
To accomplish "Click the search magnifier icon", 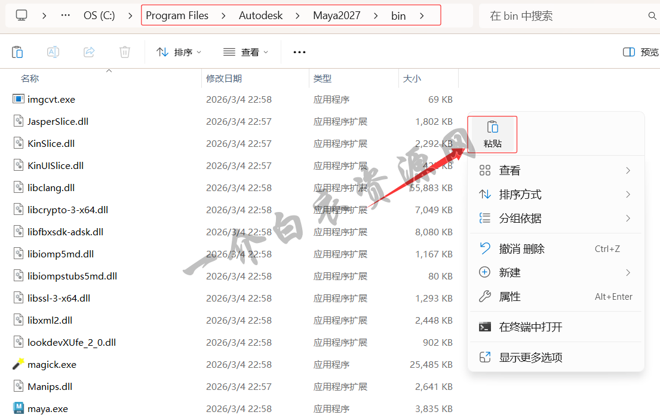I will click(x=652, y=16).
